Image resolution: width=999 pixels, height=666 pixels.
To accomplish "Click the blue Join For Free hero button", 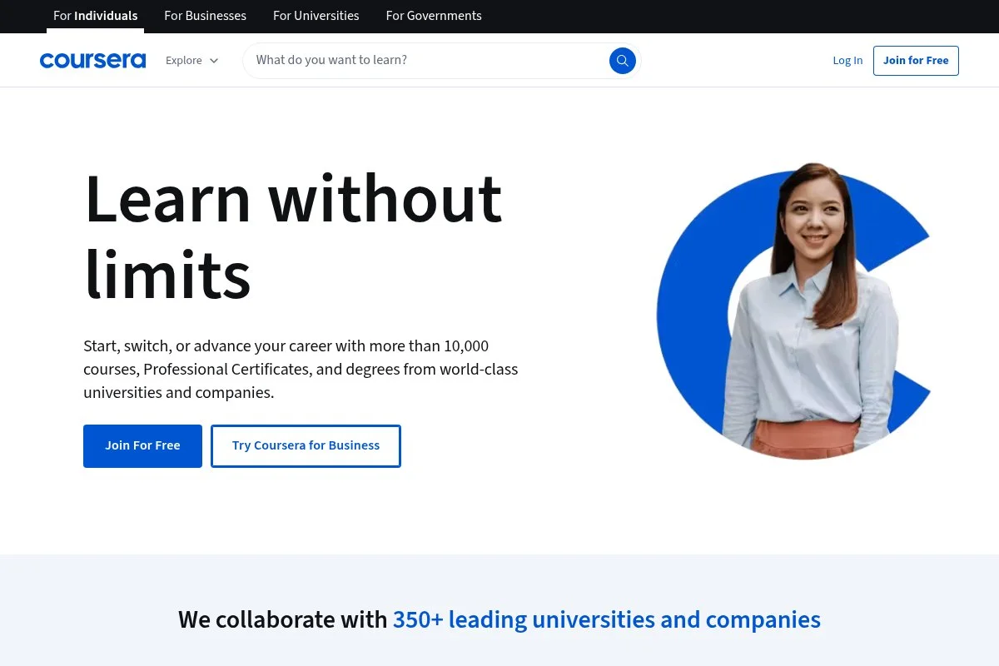I will pos(142,445).
